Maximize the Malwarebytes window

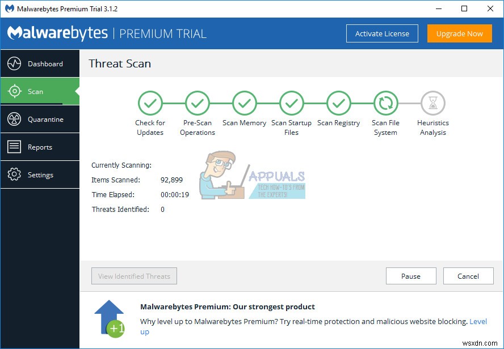464,8
